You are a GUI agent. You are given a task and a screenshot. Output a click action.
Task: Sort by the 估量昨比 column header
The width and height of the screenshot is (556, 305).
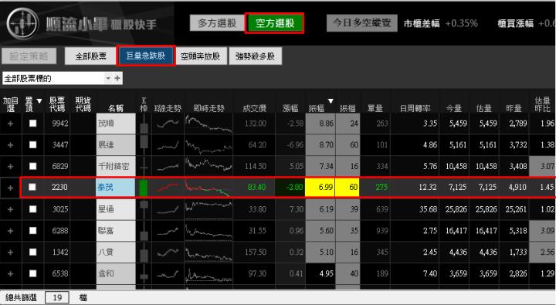(x=542, y=104)
